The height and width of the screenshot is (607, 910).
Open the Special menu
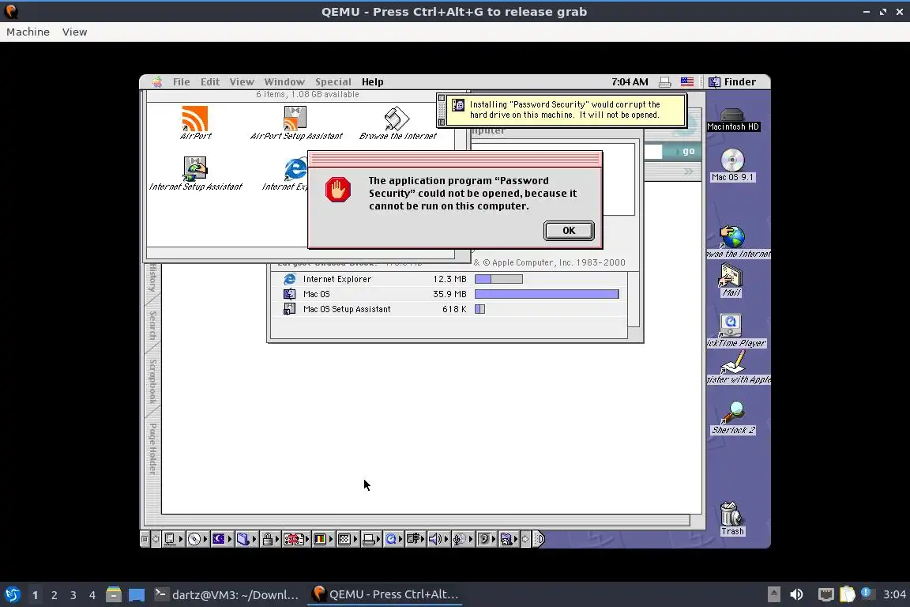[x=333, y=82]
